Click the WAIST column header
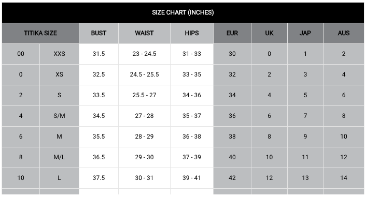Screen dimensions: 366x197 144,33
